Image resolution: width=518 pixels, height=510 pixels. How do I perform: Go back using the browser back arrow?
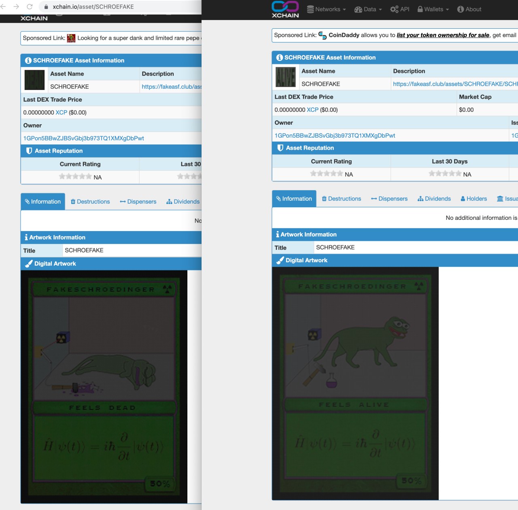point(3,6)
